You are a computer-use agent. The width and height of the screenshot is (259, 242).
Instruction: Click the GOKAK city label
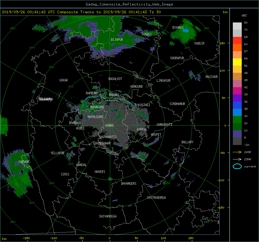click(x=64, y=80)
